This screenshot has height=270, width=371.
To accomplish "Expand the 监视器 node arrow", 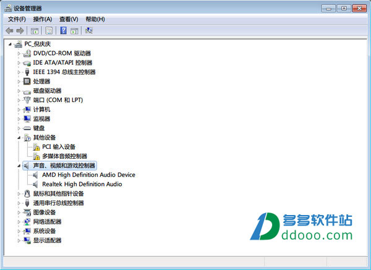I will (19, 119).
